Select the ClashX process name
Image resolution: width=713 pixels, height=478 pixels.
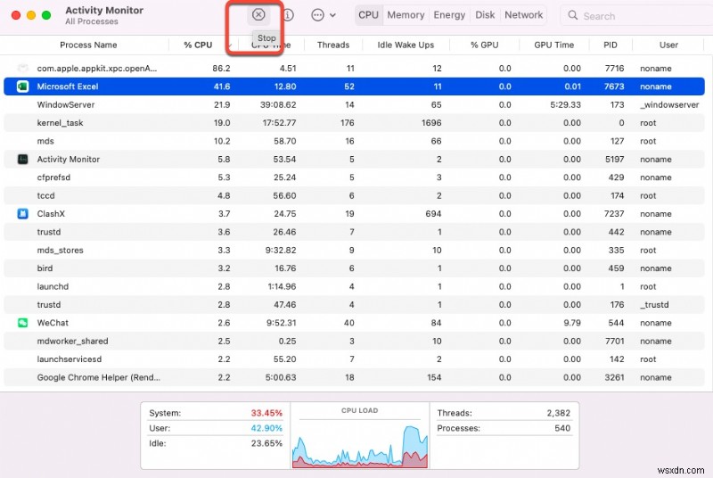[x=51, y=214]
